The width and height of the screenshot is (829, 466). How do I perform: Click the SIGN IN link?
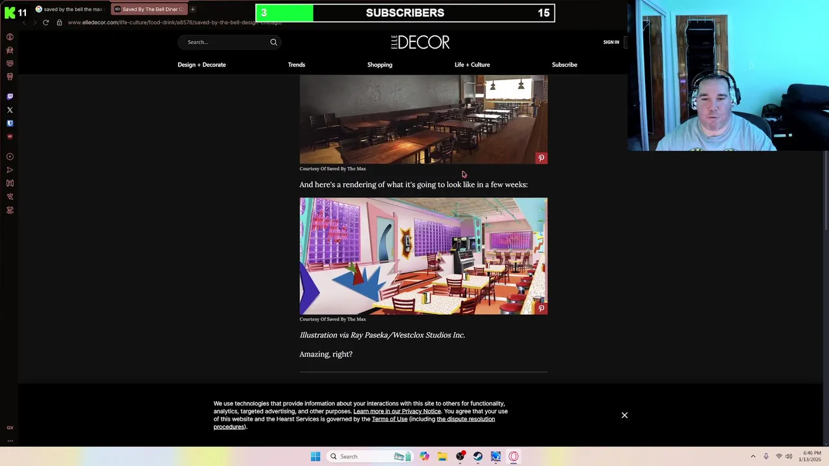[x=611, y=42]
